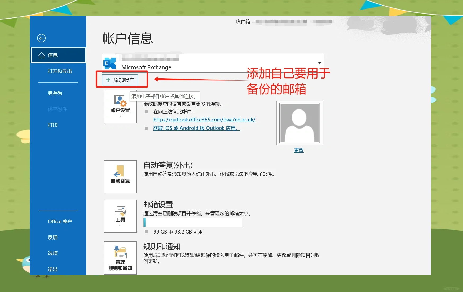
Task: Click the profile photo placeholder
Action: coord(299,123)
